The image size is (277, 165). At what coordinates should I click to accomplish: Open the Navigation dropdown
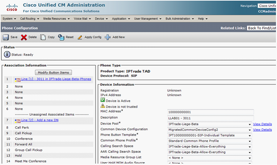coord(267,6)
